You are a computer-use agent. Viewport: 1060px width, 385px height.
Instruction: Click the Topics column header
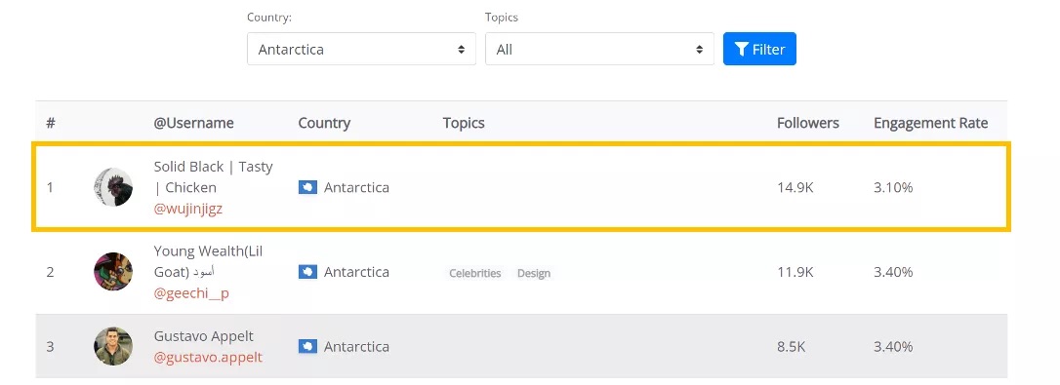(464, 123)
